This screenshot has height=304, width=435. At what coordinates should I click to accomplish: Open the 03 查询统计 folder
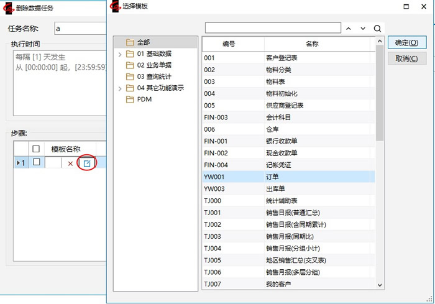pos(154,76)
